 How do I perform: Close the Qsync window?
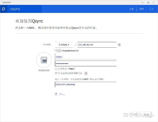click(x=153, y=3)
